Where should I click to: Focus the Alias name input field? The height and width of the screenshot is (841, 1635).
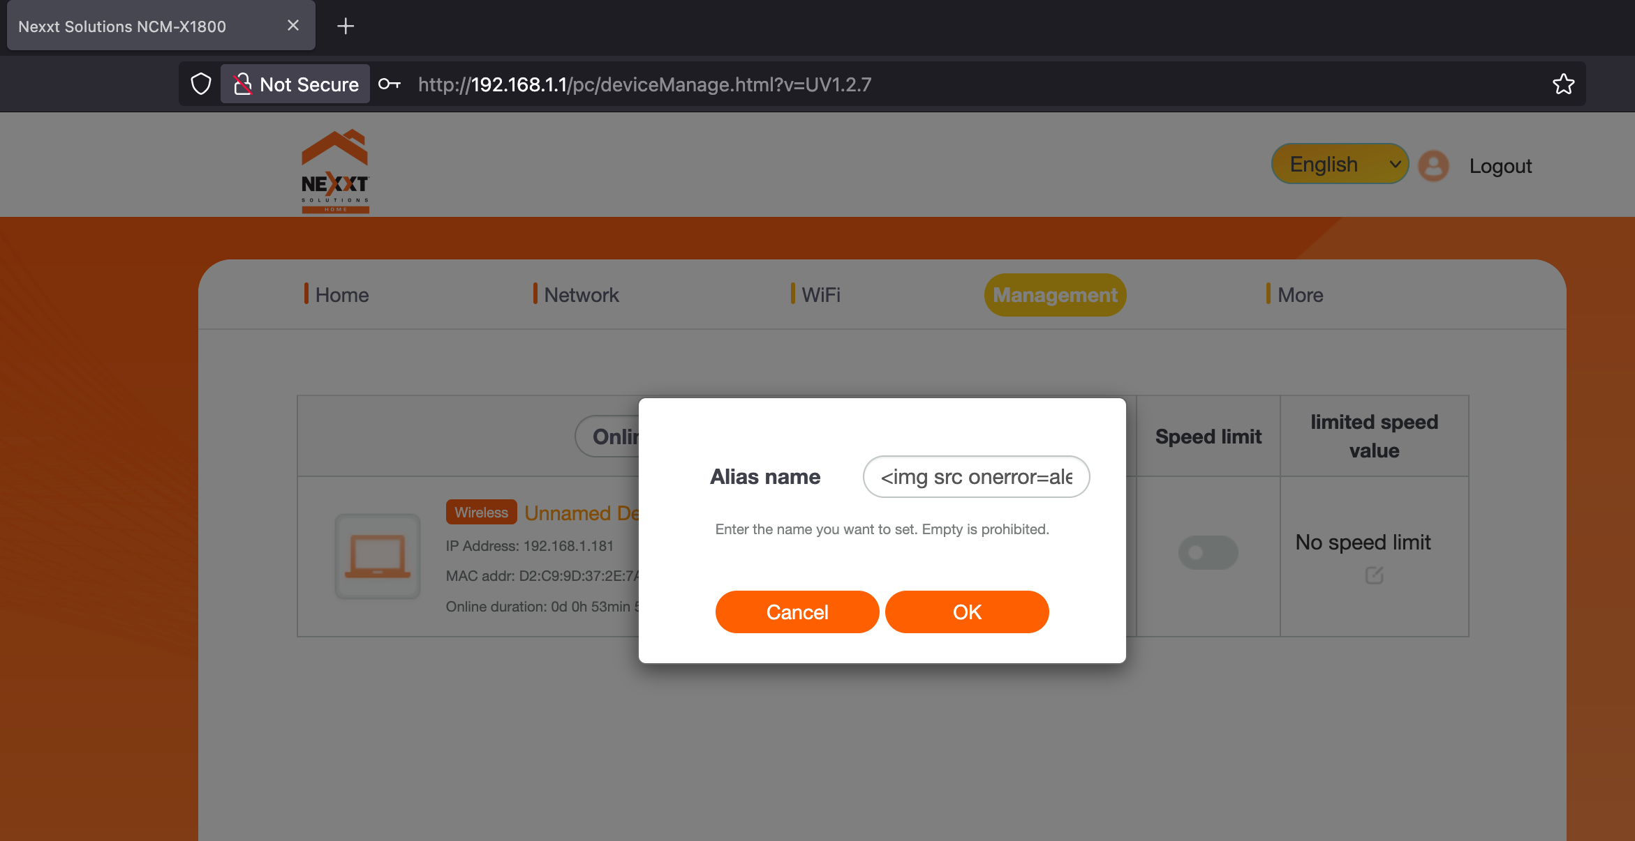(976, 477)
